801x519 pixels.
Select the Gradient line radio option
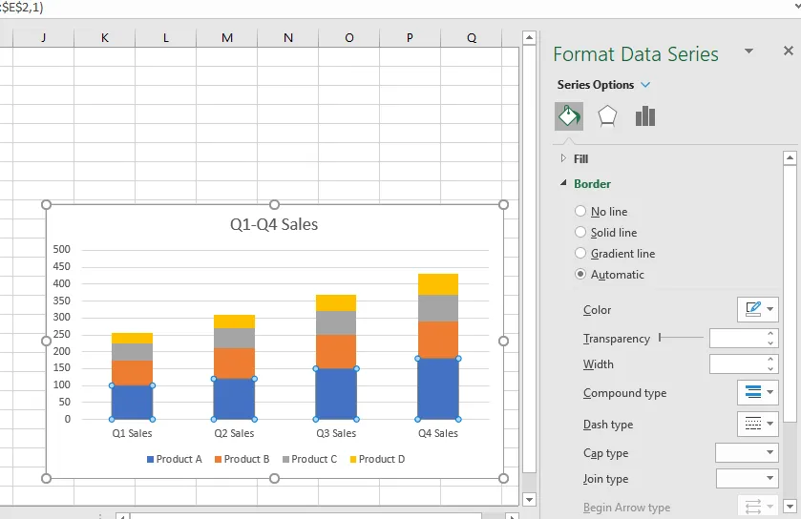point(580,254)
